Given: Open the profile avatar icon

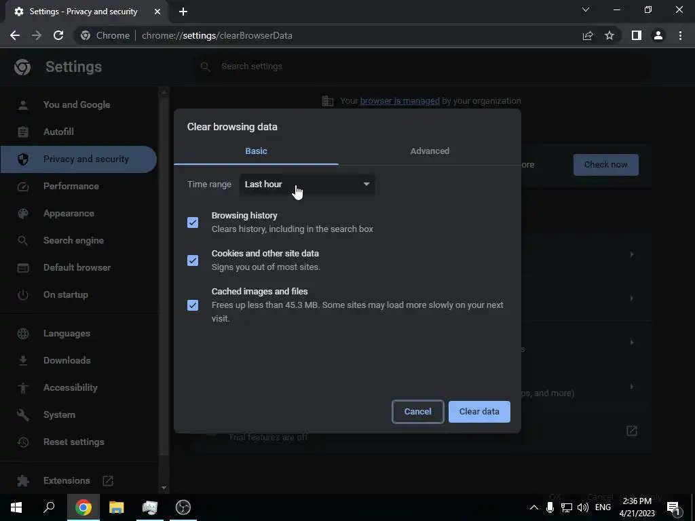Looking at the screenshot, I should [x=658, y=35].
